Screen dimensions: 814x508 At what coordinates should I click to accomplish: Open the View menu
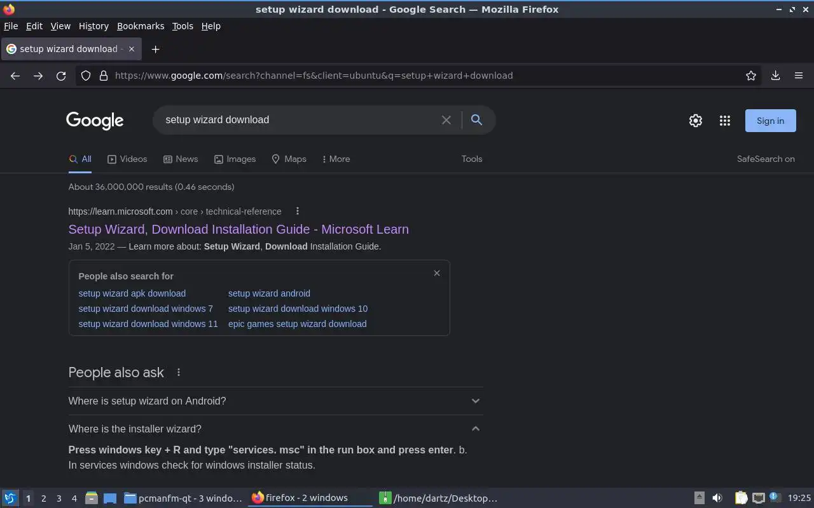click(x=60, y=26)
